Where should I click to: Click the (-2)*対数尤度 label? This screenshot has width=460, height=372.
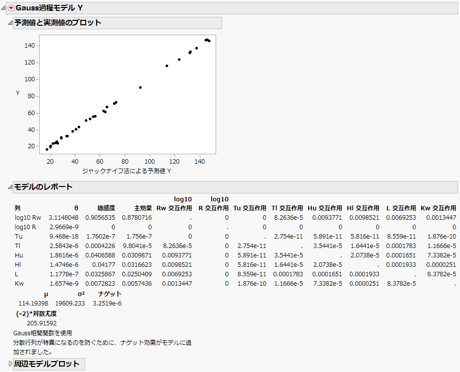36,313
